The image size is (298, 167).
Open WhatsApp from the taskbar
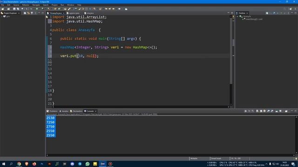tap(88, 164)
